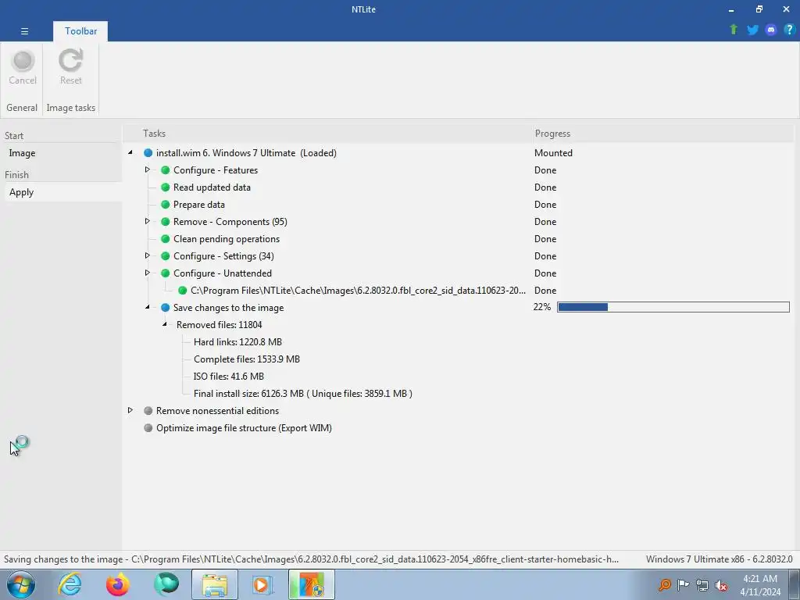The height and width of the screenshot is (600, 800).
Task: Click the 22% progress value
Action: click(542, 306)
